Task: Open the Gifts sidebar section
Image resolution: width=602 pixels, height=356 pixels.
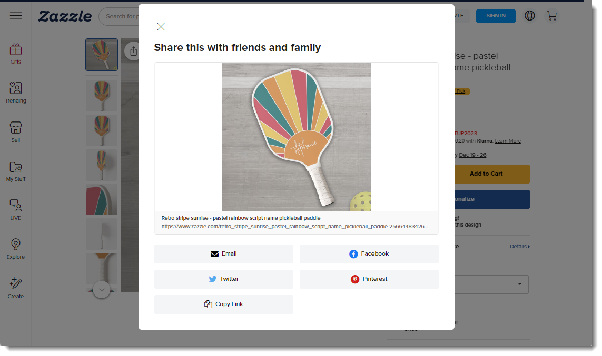Action: [x=16, y=54]
